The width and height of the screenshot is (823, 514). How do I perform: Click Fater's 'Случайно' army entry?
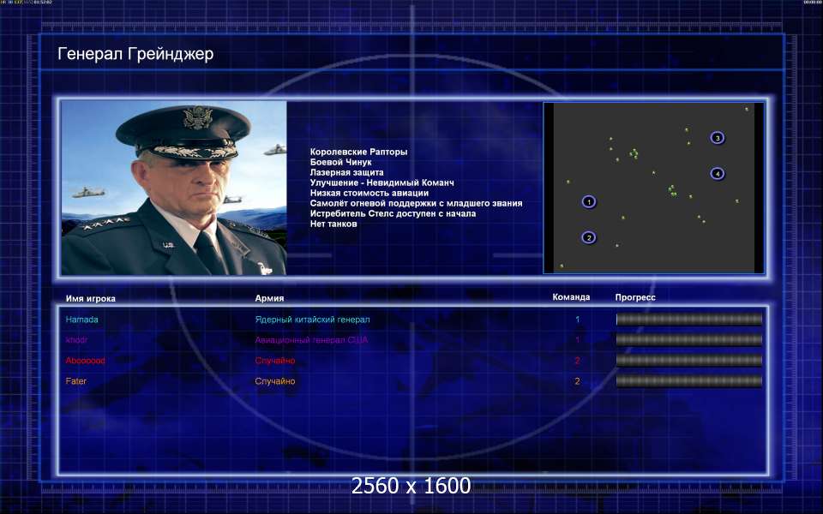point(275,381)
